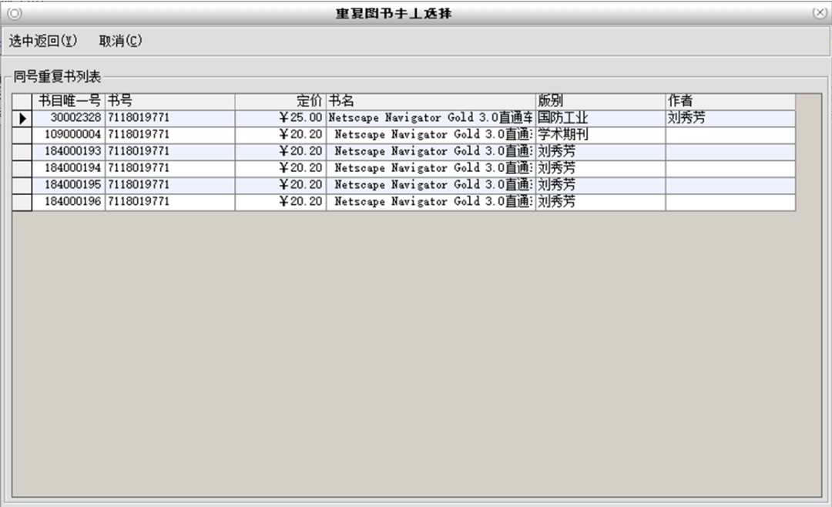Click the top-left grid corner selector
Viewport: 832px width, 507px height.
point(22,102)
